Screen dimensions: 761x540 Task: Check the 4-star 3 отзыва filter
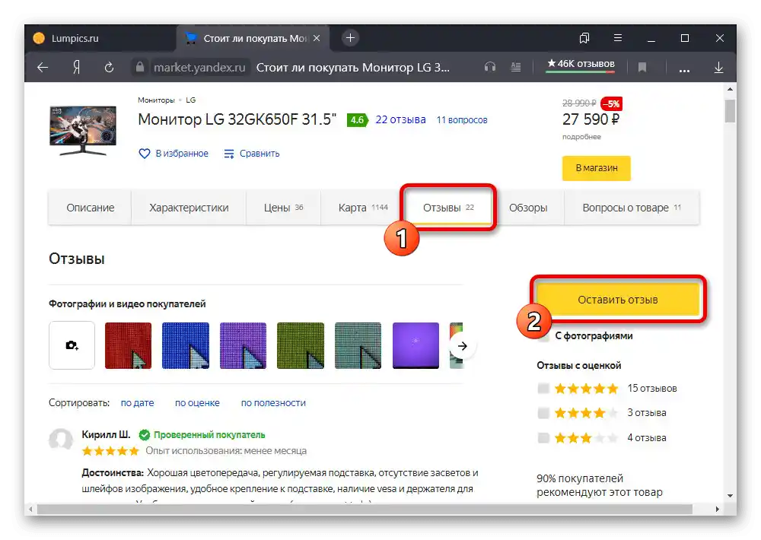(x=543, y=413)
